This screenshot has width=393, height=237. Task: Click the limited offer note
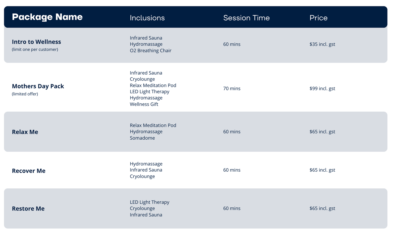[x=25, y=94]
